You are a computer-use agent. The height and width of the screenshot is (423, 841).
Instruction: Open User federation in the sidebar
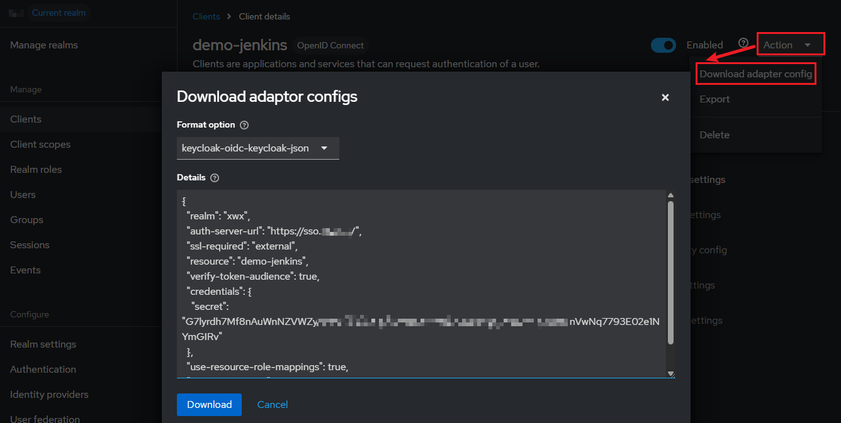tap(45, 419)
